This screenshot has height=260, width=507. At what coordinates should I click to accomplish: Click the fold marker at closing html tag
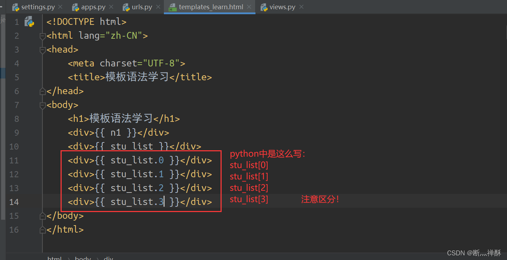(43, 230)
